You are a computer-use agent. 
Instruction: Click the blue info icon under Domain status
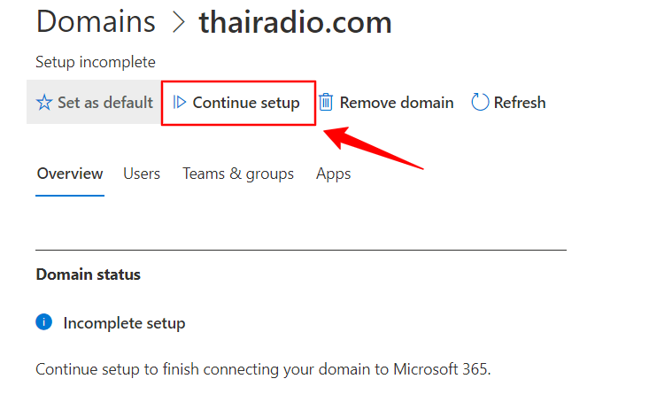[x=44, y=322]
